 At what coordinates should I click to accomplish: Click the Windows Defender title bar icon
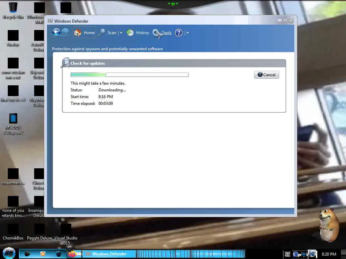(50, 21)
